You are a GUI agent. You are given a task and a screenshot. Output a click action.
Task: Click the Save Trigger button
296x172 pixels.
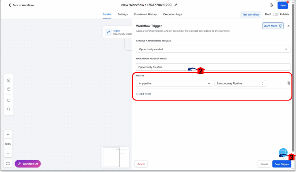point(282,164)
